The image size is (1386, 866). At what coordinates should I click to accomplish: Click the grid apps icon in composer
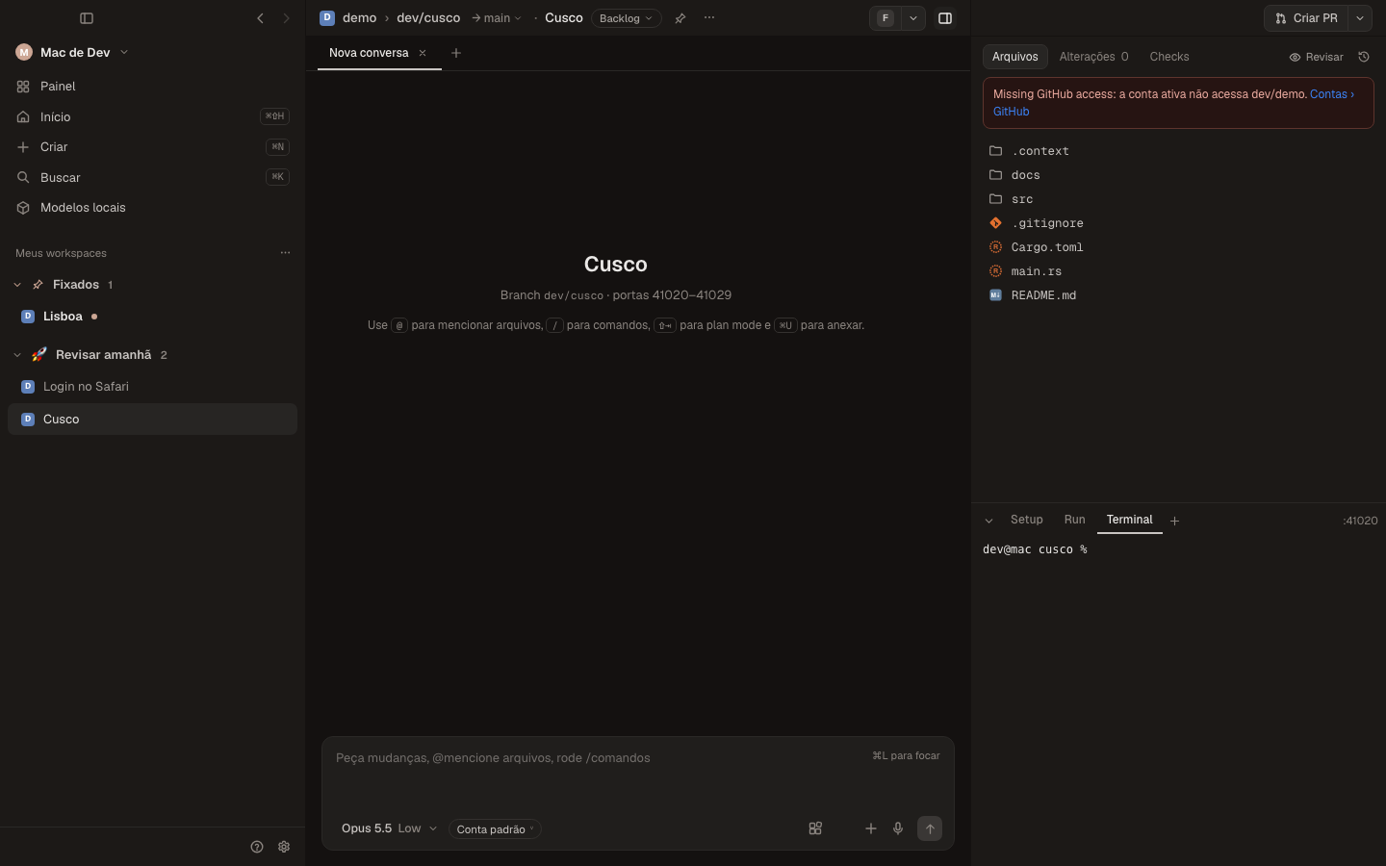815,828
